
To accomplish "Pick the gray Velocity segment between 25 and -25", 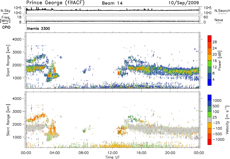I will click(210, 120).
